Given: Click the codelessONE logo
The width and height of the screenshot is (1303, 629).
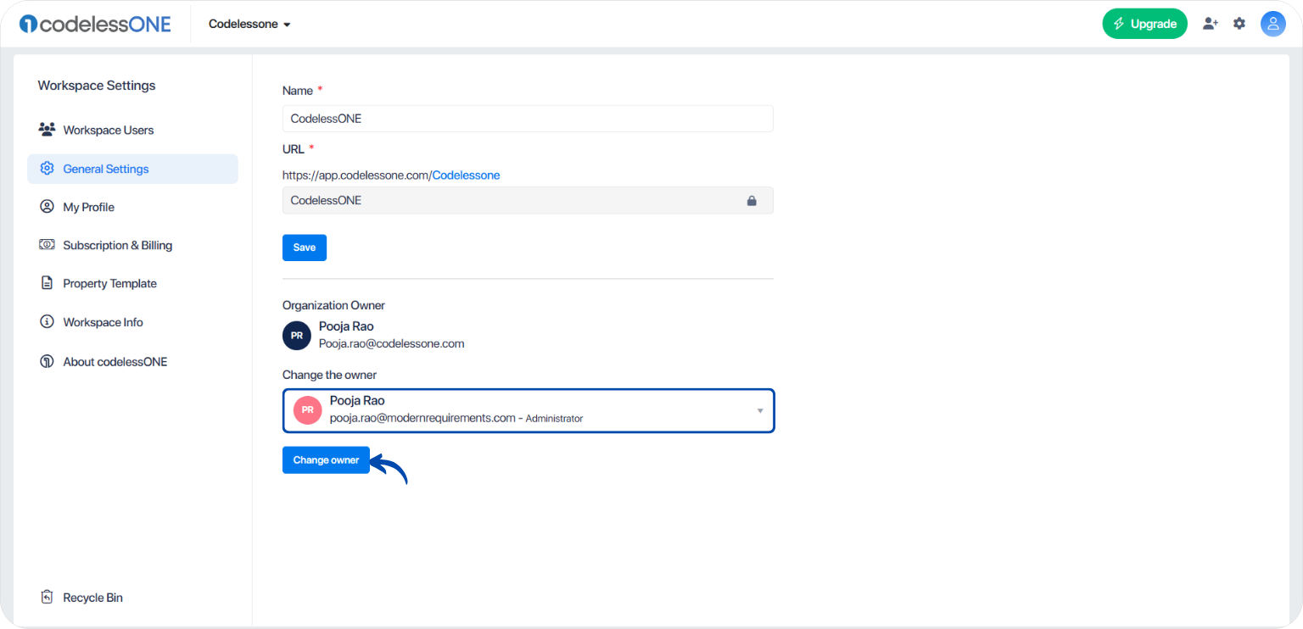Looking at the screenshot, I should [x=95, y=24].
